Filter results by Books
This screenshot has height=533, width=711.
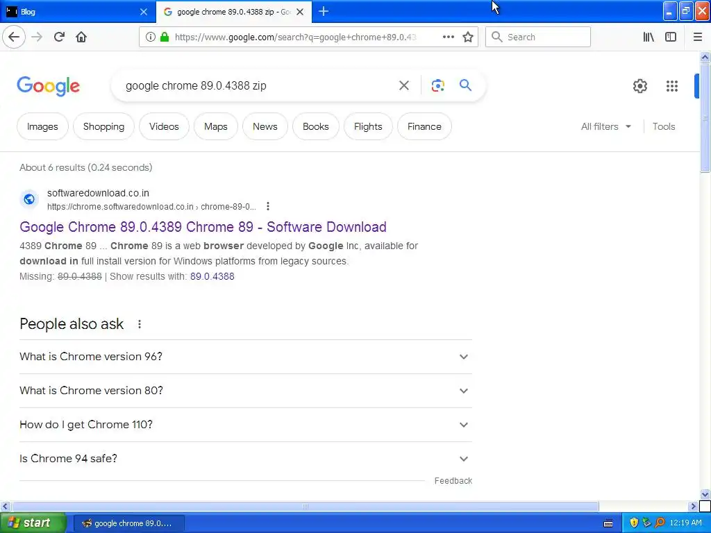[316, 126]
